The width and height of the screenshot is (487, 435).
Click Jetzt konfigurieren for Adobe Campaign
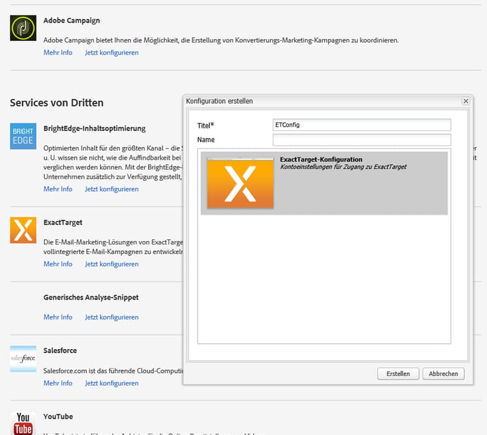(x=112, y=53)
